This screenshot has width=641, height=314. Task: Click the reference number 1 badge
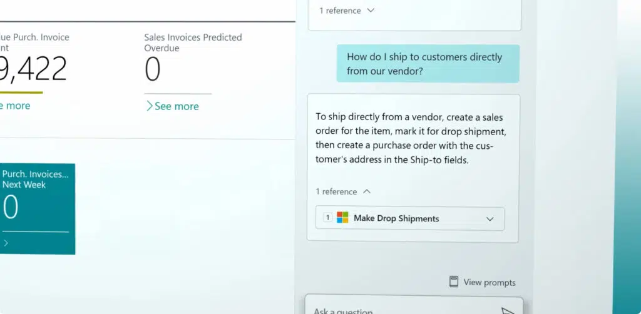click(327, 217)
